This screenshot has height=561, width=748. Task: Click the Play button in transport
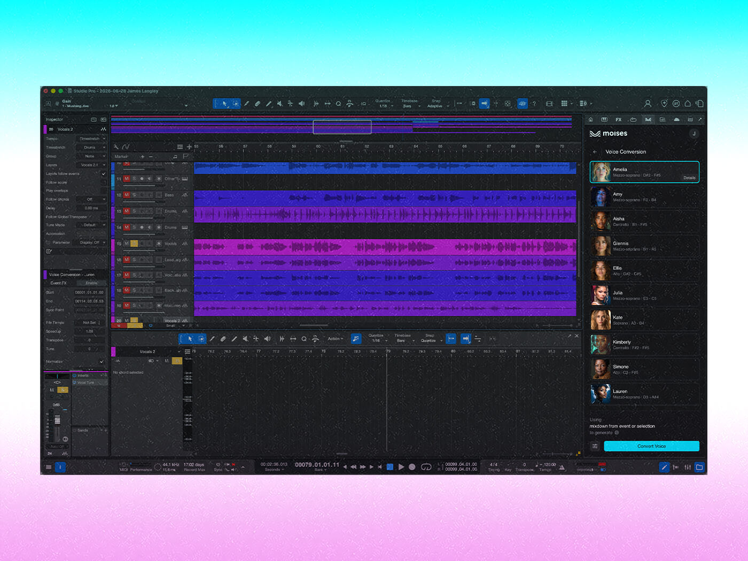click(401, 467)
